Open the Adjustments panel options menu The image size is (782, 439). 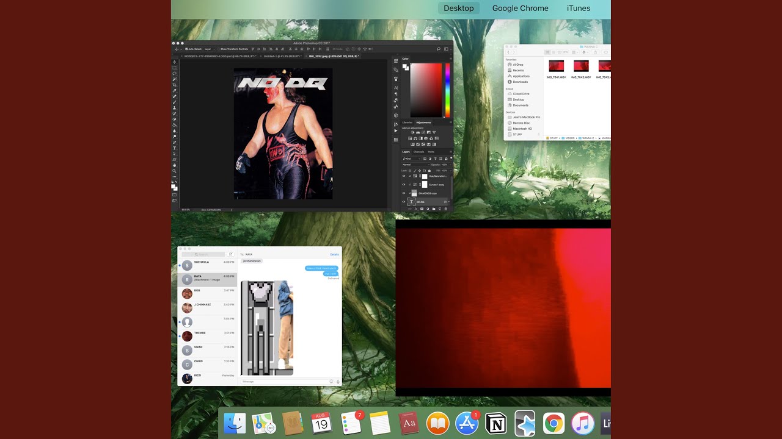pos(451,123)
